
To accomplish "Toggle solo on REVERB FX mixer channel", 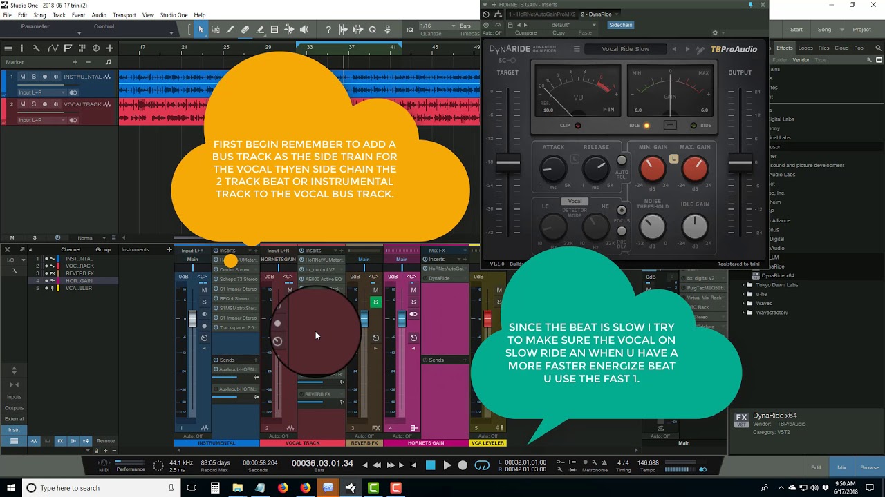I will tap(375, 302).
